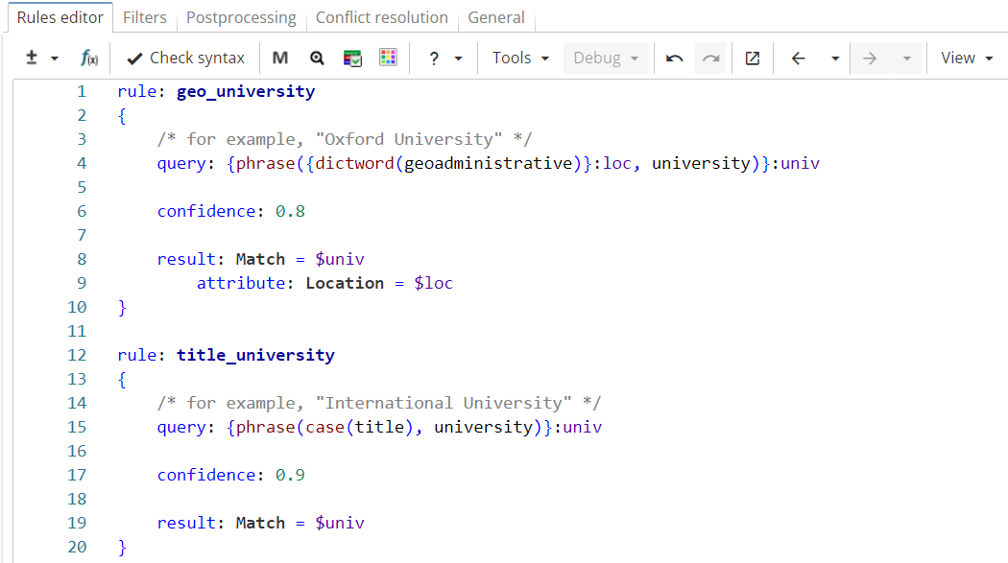Open the back navigation history dropdown
Image resolution: width=1008 pixels, height=563 pixels.
click(x=834, y=58)
